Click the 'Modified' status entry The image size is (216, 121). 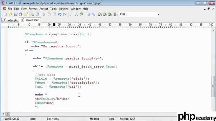click(94, 119)
